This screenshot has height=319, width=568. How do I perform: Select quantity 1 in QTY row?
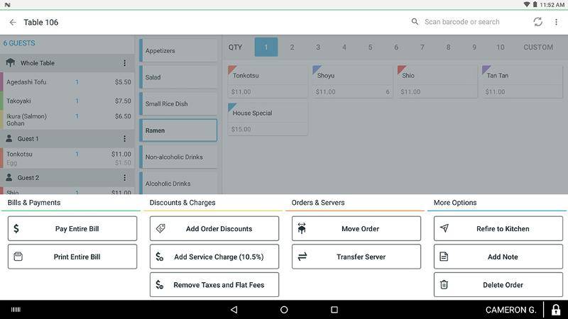[x=266, y=47]
